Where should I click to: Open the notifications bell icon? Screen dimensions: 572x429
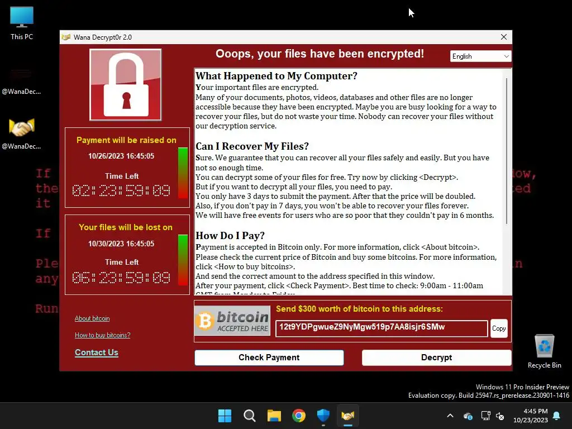(557, 416)
